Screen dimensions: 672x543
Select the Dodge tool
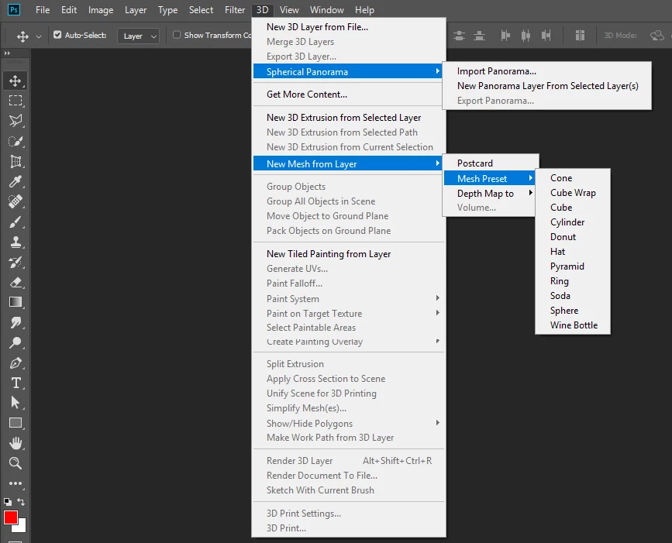(x=16, y=342)
